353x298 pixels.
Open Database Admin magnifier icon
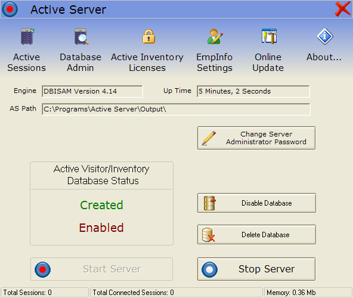pos(81,36)
